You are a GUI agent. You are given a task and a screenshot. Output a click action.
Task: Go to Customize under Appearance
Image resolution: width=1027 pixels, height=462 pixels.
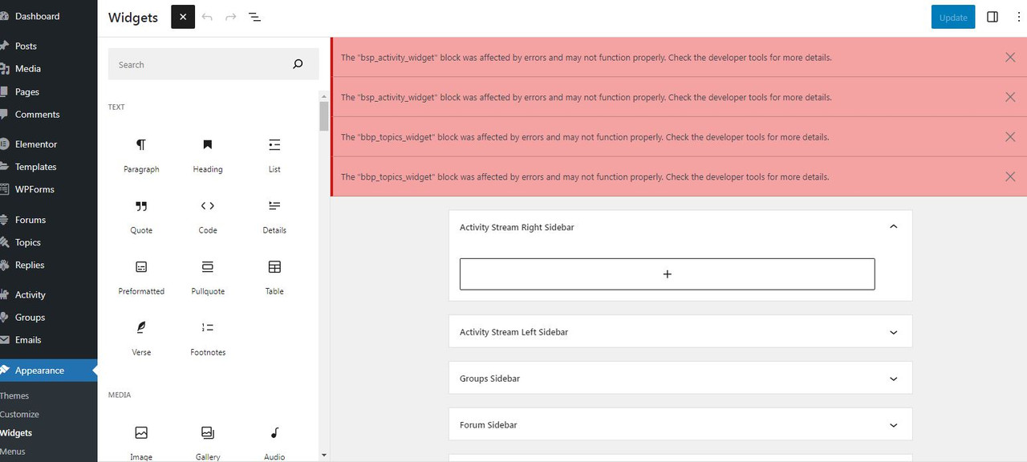[x=19, y=415]
